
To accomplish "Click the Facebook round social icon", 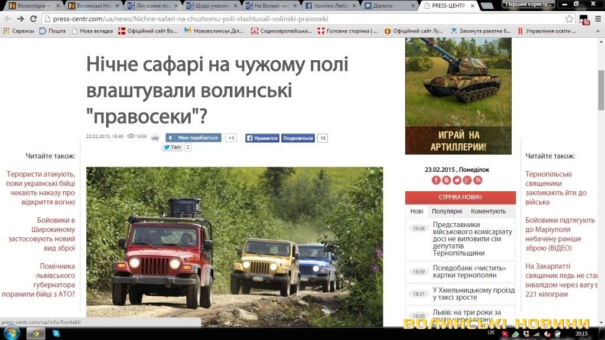I will pyautogui.click(x=436, y=180).
